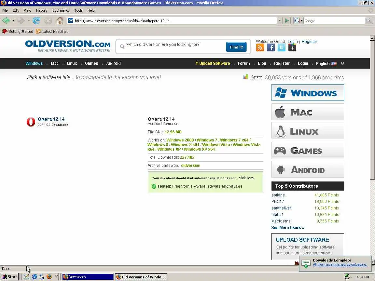Go to the Home page icon

60,20
